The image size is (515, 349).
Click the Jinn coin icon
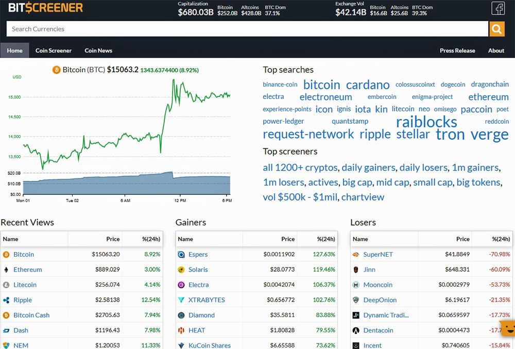(356, 270)
